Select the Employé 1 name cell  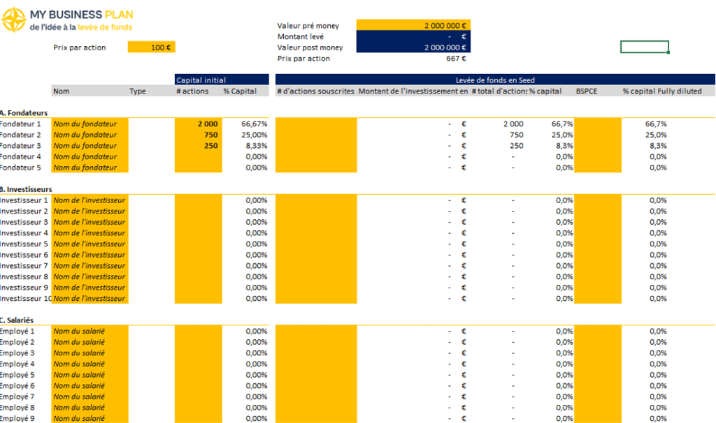point(90,332)
